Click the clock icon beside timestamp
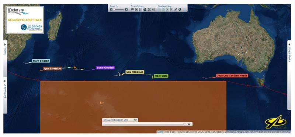295x137 pixels. (x=135, y=120)
